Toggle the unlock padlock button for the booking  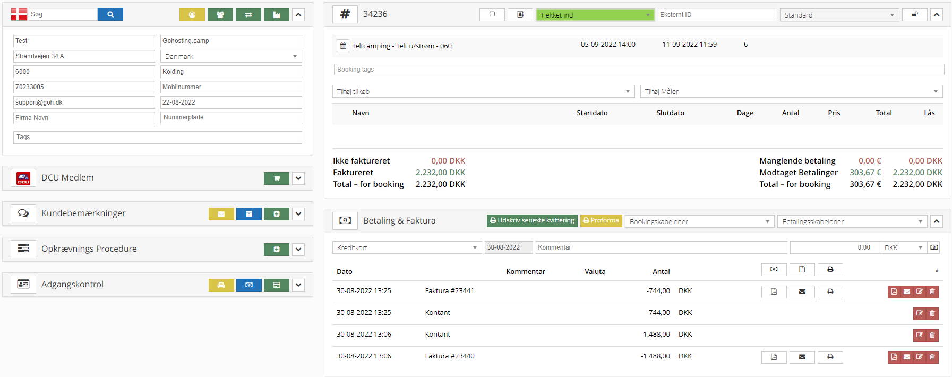point(914,15)
